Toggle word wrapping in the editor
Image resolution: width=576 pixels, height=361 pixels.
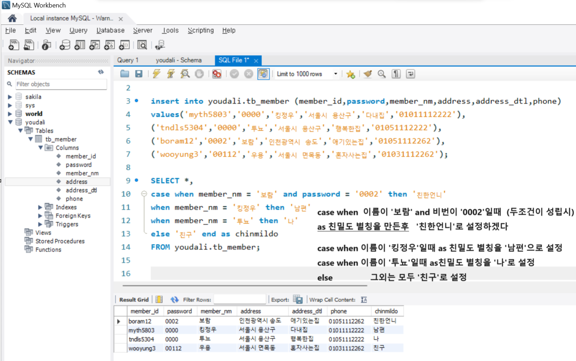pos(411,74)
